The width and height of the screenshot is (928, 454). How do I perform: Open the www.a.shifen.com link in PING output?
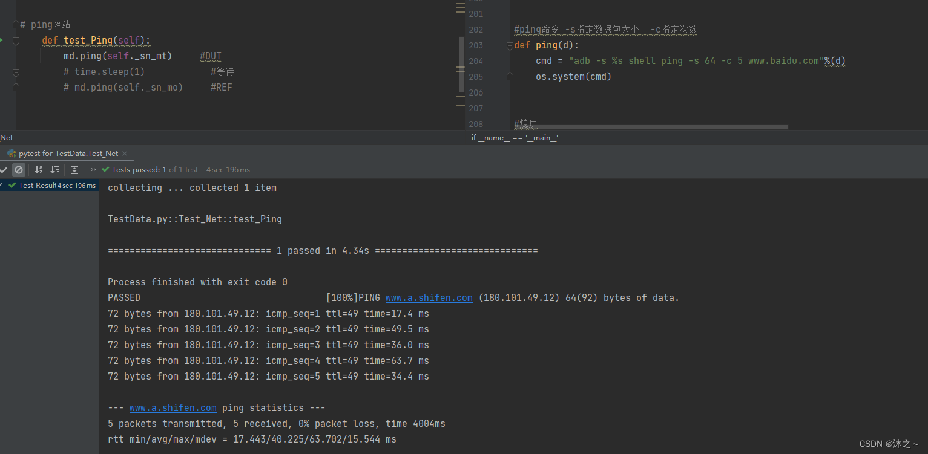coord(429,297)
